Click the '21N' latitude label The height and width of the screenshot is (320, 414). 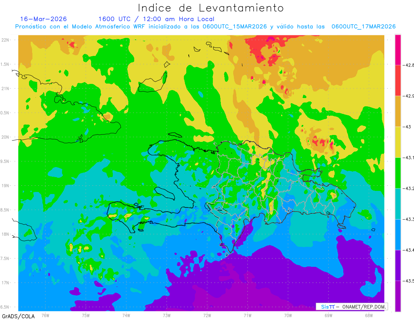pyautogui.click(x=6, y=88)
